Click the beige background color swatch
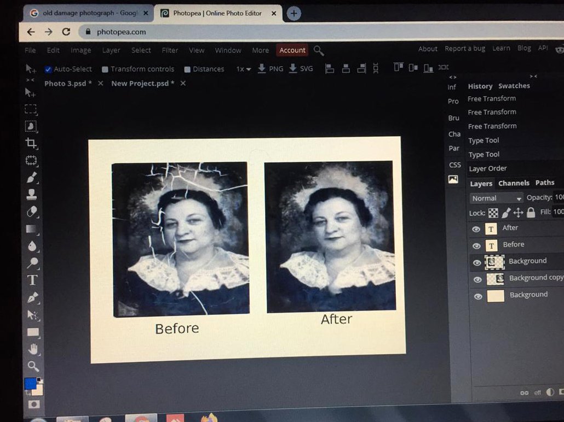 click(x=38, y=391)
